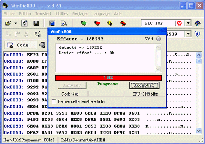Image resolution: width=205 pixels, height=144 pixels.
Task: Click the Vdd indicator light
Action: [159, 39]
